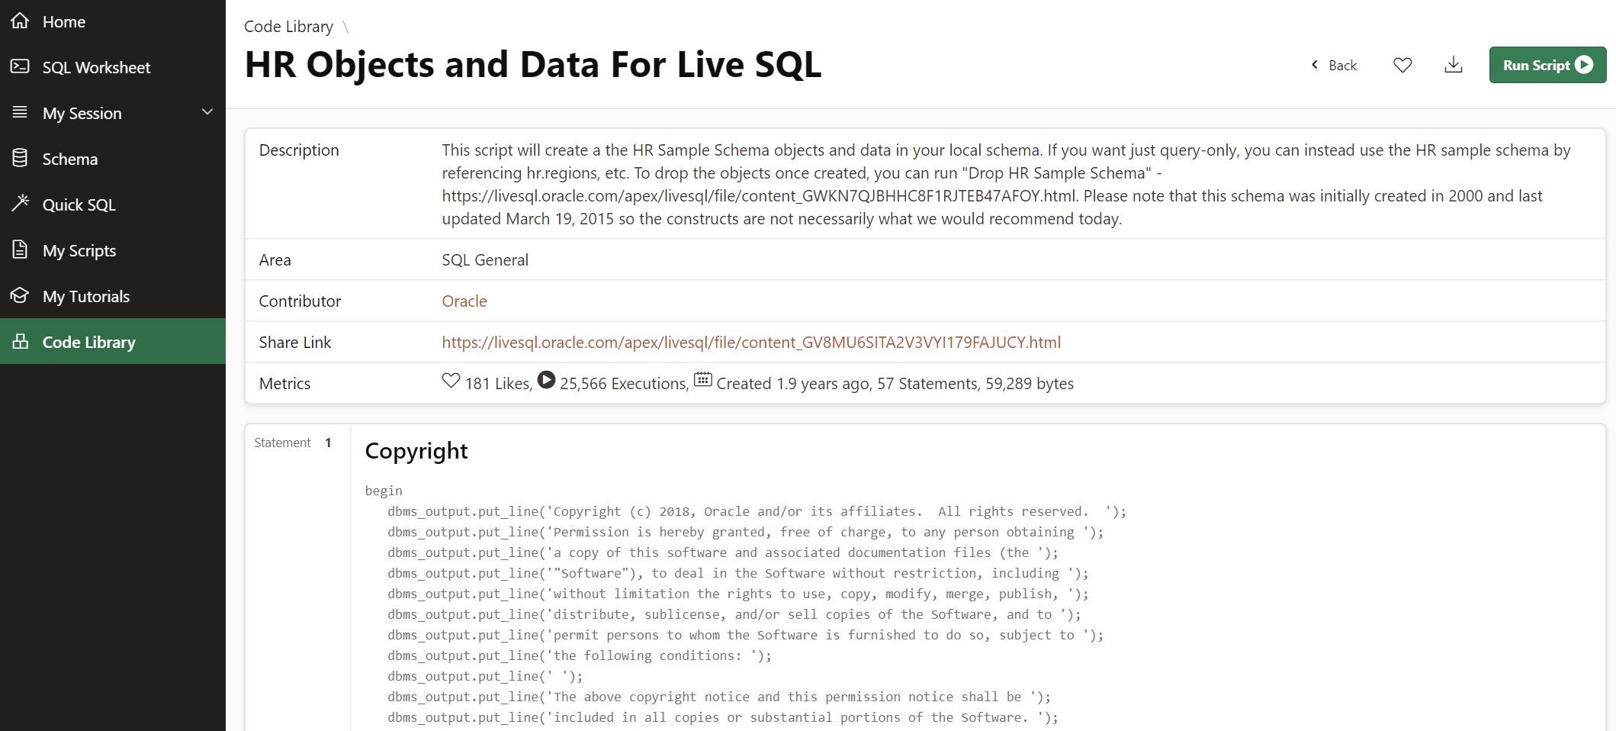Click code line 'Copyright (c) 2018, Oracle'
This screenshot has height=731, width=1616.
click(757, 511)
